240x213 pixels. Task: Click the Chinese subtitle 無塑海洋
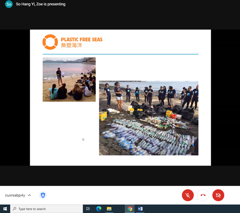[x=72, y=46]
